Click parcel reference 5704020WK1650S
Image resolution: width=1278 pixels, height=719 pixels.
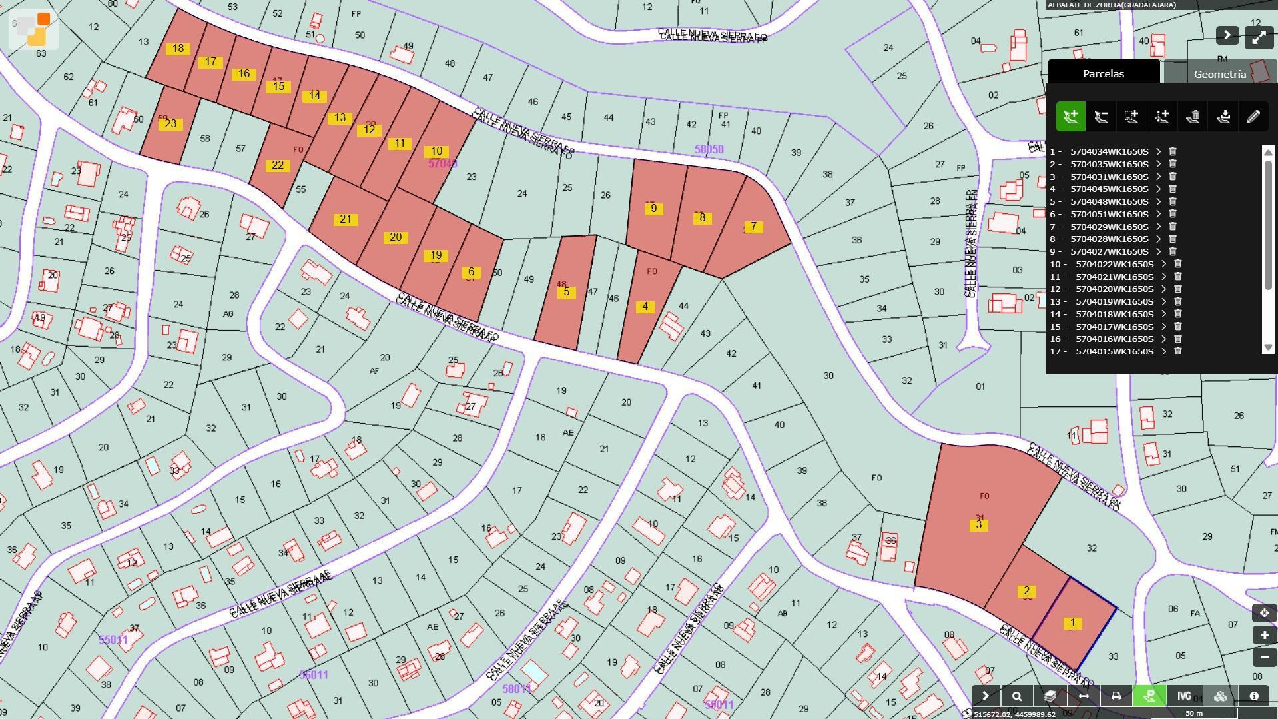(1115, 289)
